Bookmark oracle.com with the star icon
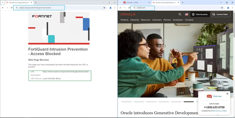The height and width of the screenshot is (118, 235). coord(222,8)
